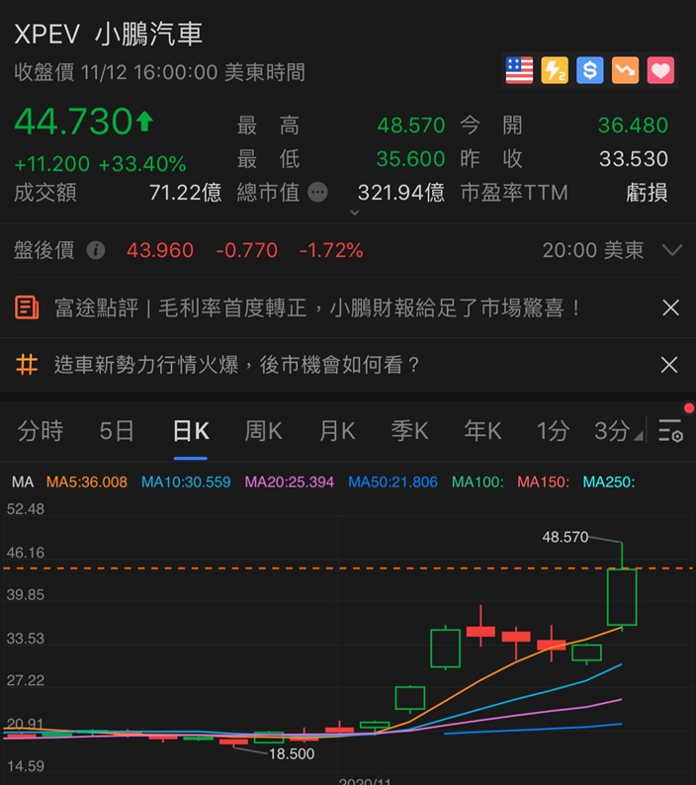The height and width of the screenshot is (785, 696).
Task: Tap the previous close 33.530 value
Action: pyautogui.click(x=634, y=159)
